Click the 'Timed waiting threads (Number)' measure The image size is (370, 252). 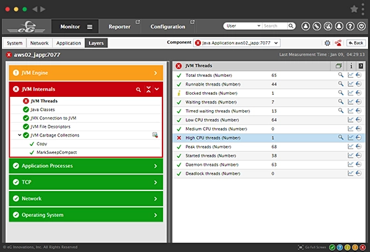click(217, 111)
